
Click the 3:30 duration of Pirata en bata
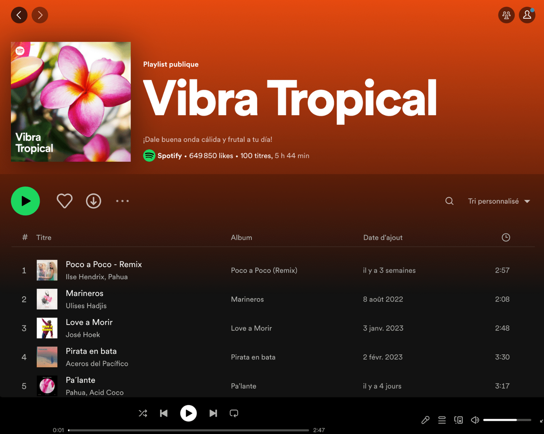(502, 357)
